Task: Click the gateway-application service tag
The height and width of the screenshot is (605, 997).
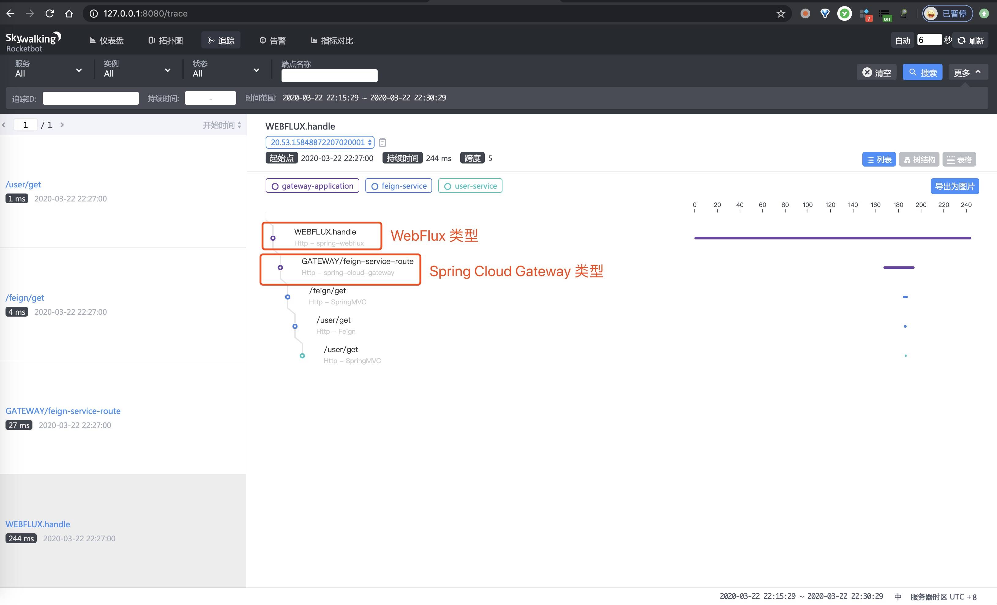Action: pyautogui.click(x=312, y=186)
